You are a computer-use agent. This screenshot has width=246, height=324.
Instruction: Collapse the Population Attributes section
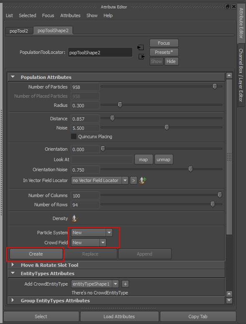click(x=13, y=77)
